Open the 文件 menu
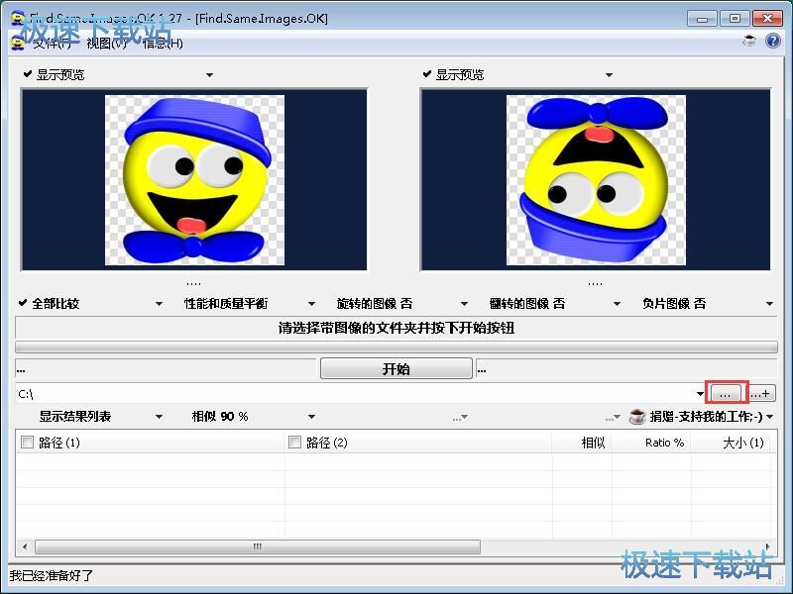 52,43
